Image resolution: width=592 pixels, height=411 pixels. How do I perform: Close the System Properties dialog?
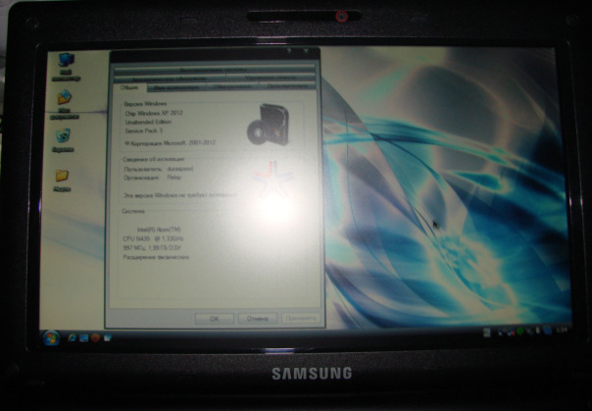tap(306, 51)
